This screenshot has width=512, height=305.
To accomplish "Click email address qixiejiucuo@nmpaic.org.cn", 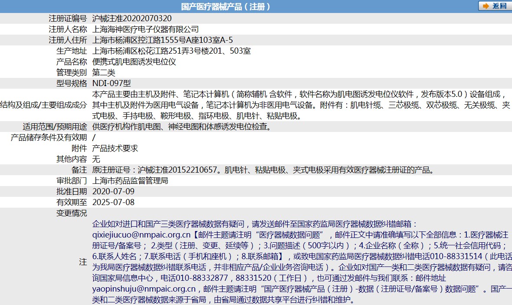I will 141,234.
